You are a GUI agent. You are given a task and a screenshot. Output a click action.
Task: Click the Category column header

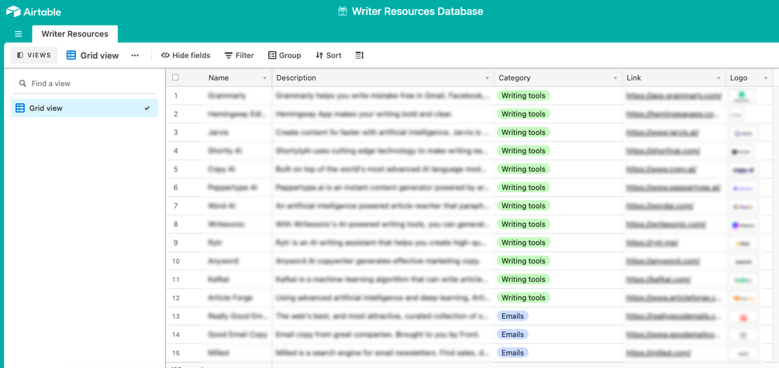558,78
